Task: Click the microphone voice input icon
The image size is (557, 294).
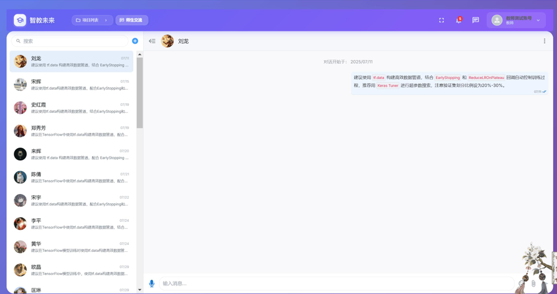Action: click(x=152, y=283)
